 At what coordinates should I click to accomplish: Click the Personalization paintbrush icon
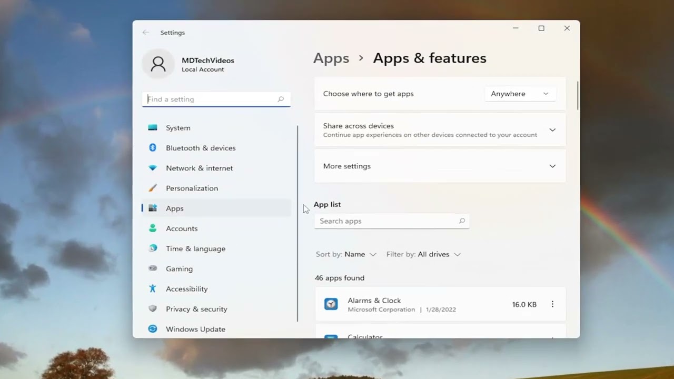click(153, 188)
